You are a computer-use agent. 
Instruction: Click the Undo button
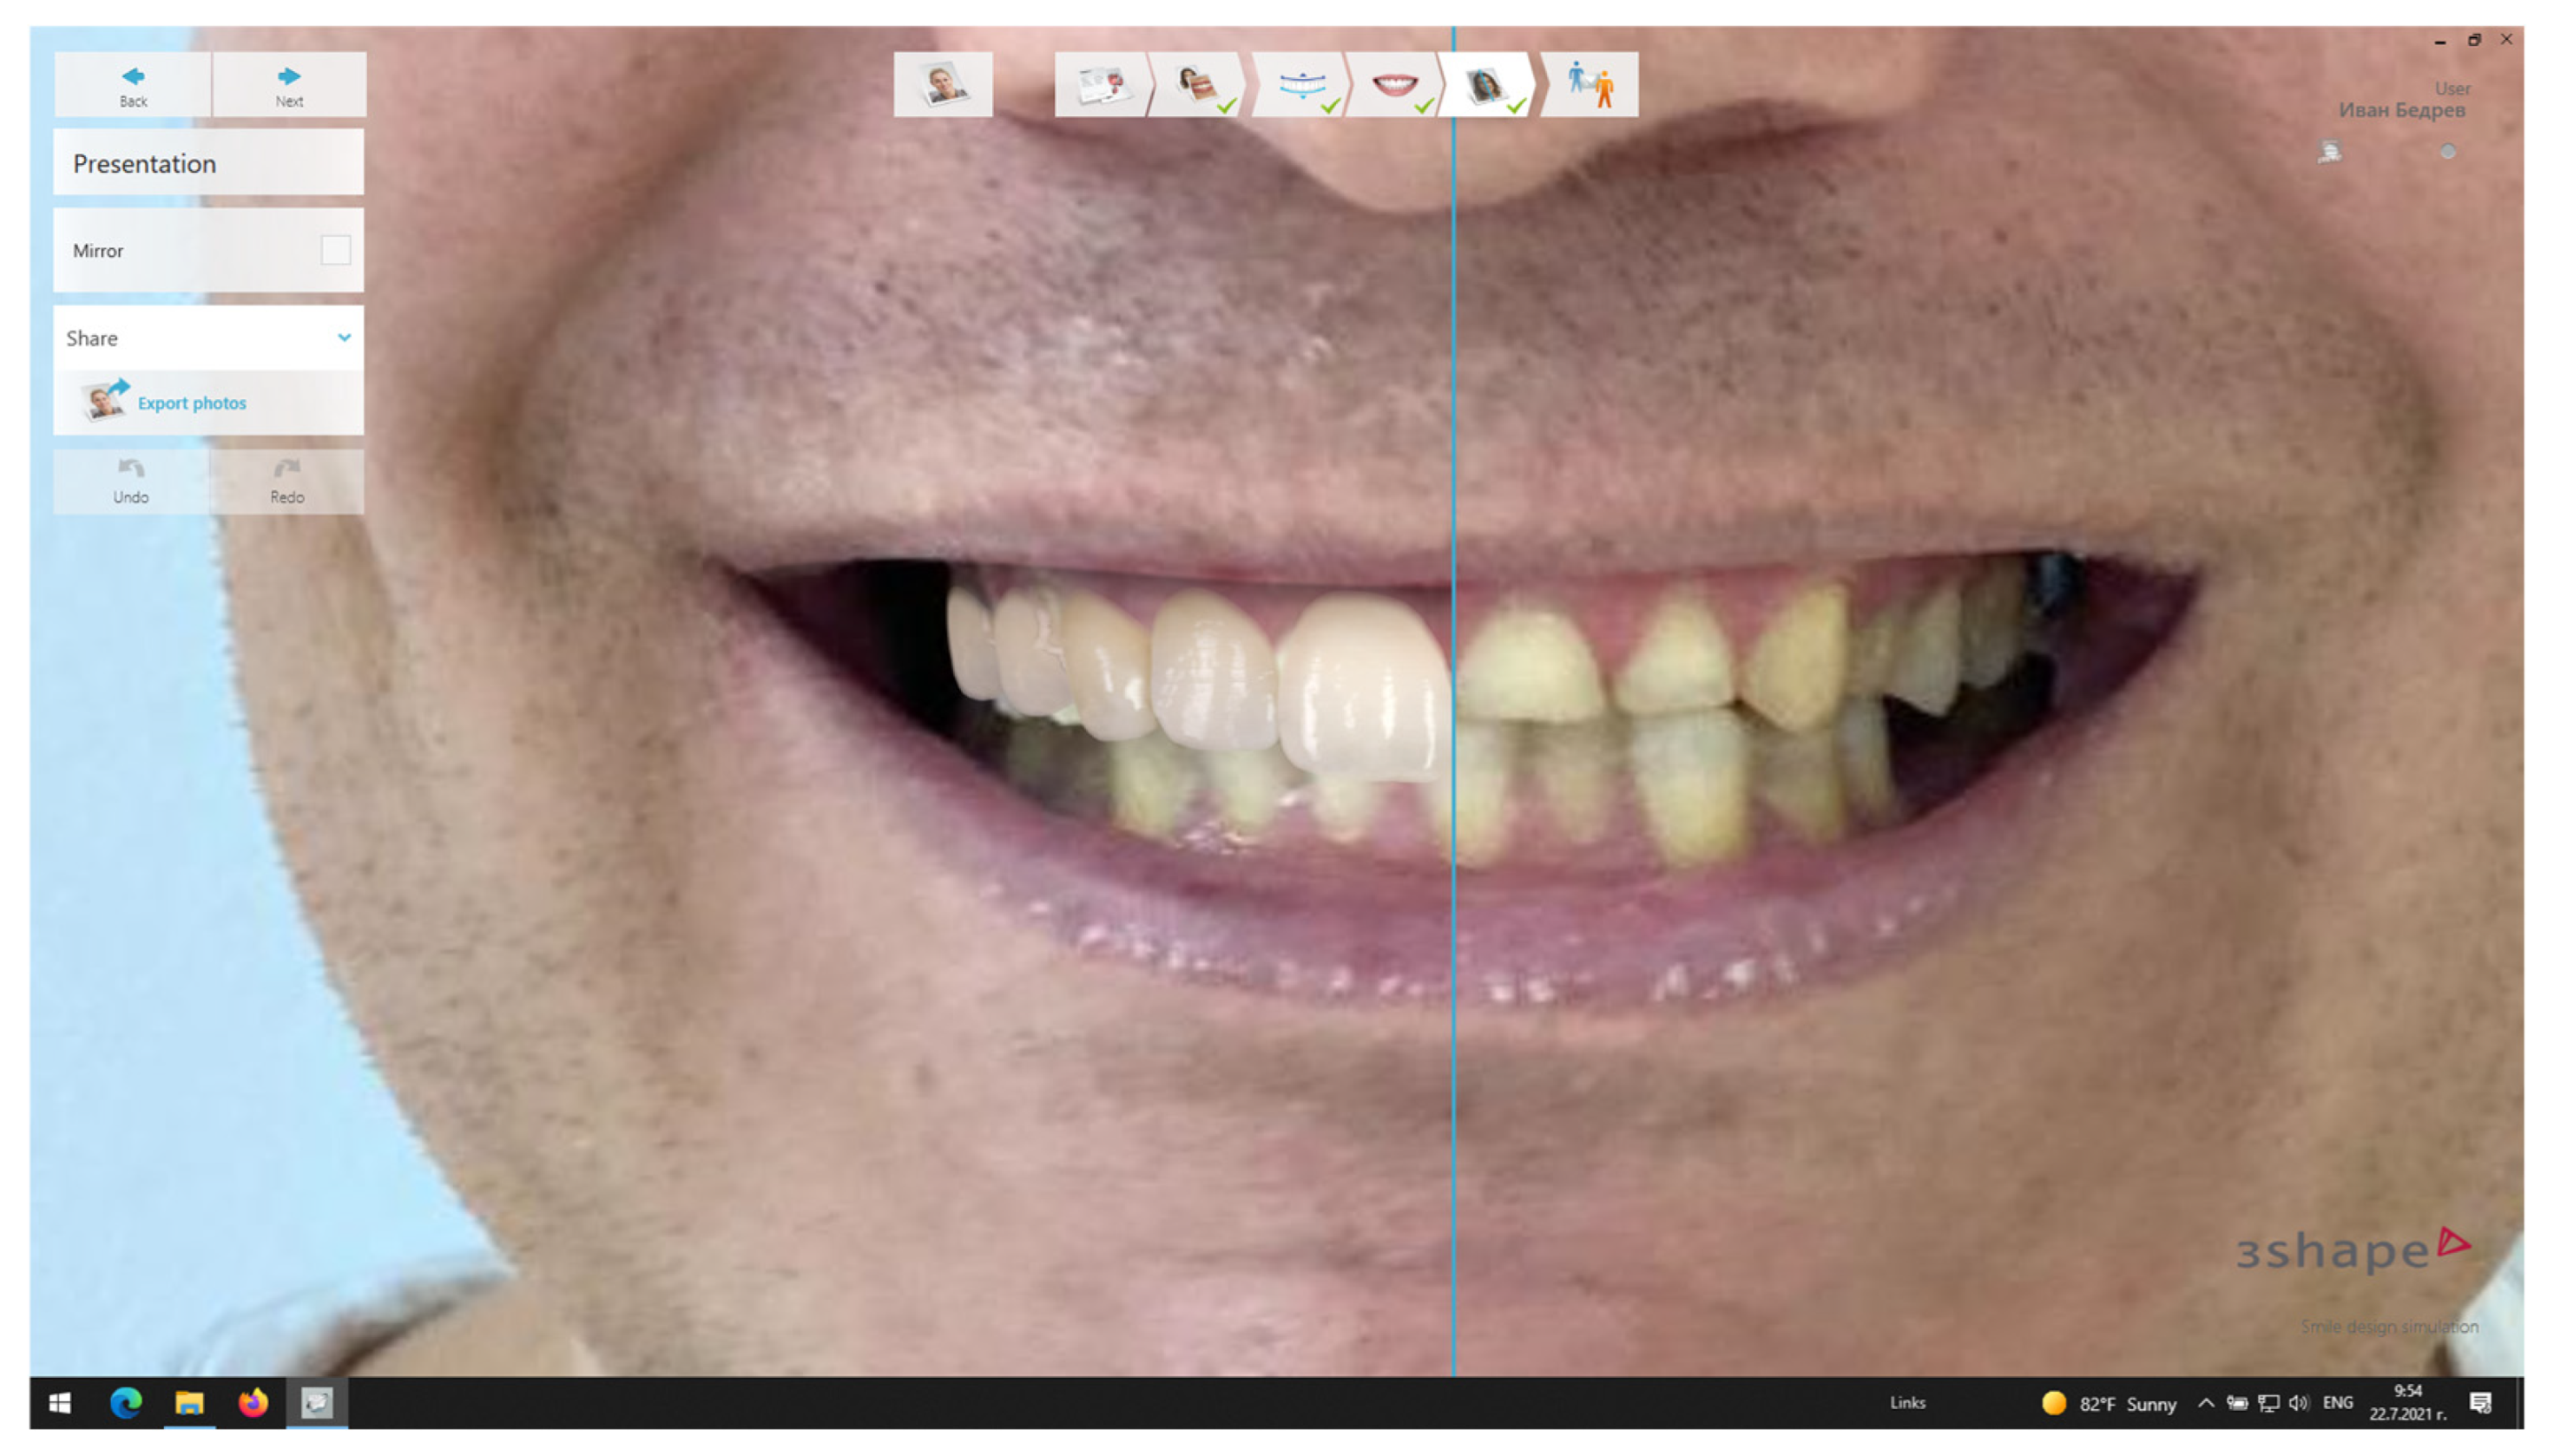click(131, 481)
